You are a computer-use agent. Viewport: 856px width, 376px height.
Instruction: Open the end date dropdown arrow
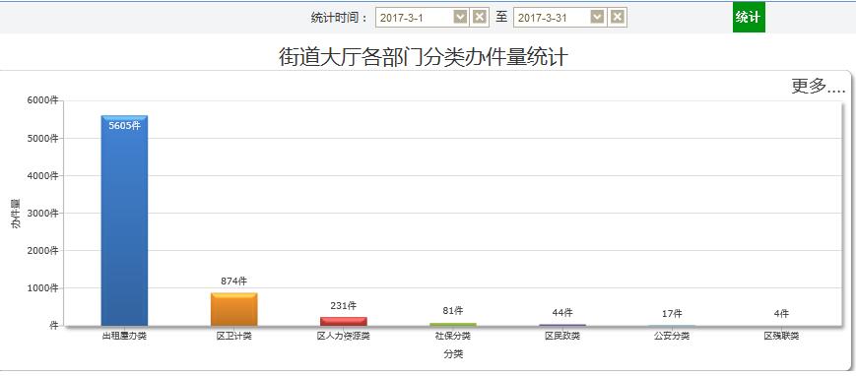[x=598, y=18]
